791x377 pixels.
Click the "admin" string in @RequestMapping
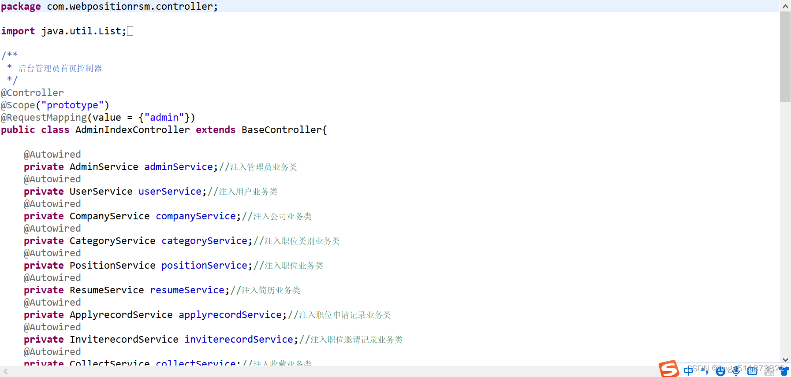pyautogui.click(x=164, y=118)
